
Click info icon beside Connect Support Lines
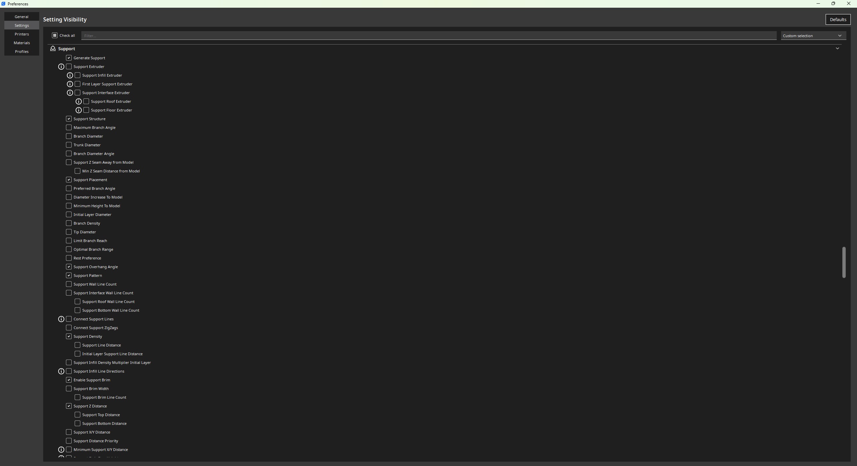[x=61, y=319]
